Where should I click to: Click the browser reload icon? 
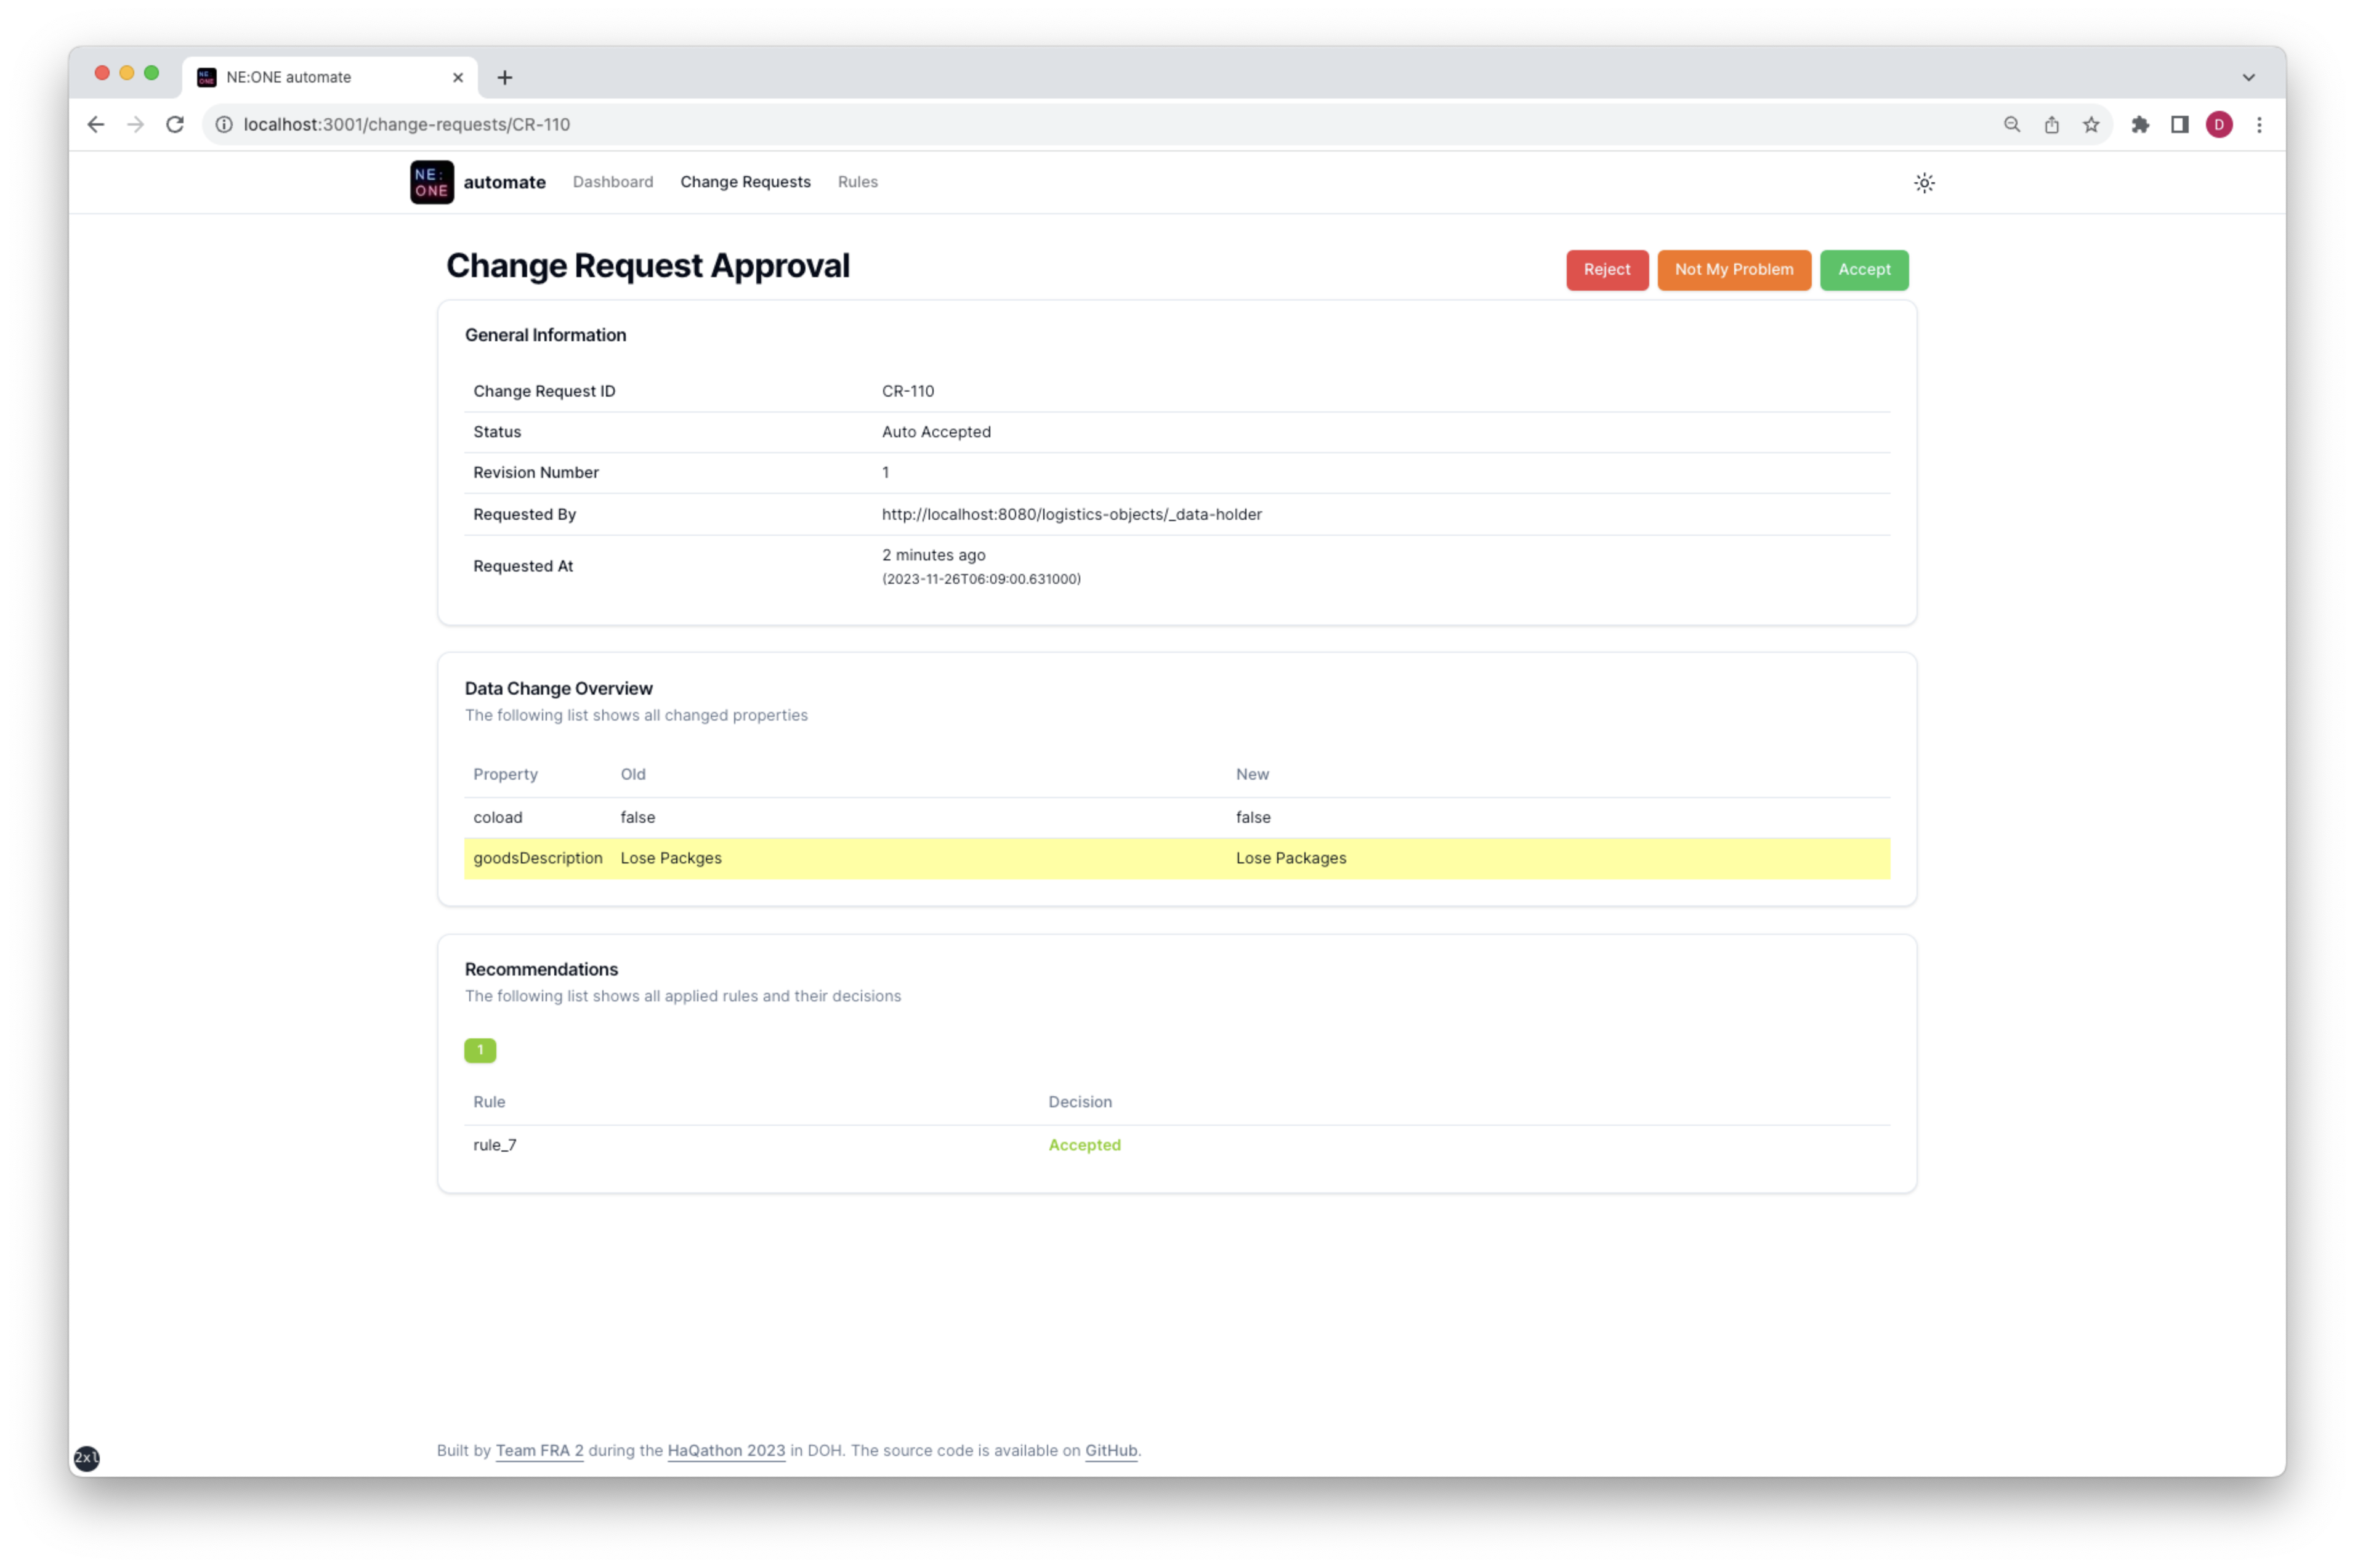[175, 124]
